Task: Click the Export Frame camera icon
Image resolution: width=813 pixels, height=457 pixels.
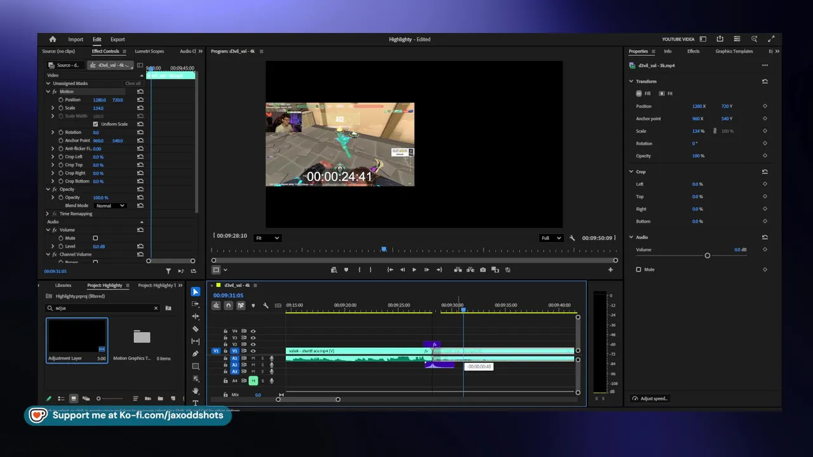Action: [483, 270]
